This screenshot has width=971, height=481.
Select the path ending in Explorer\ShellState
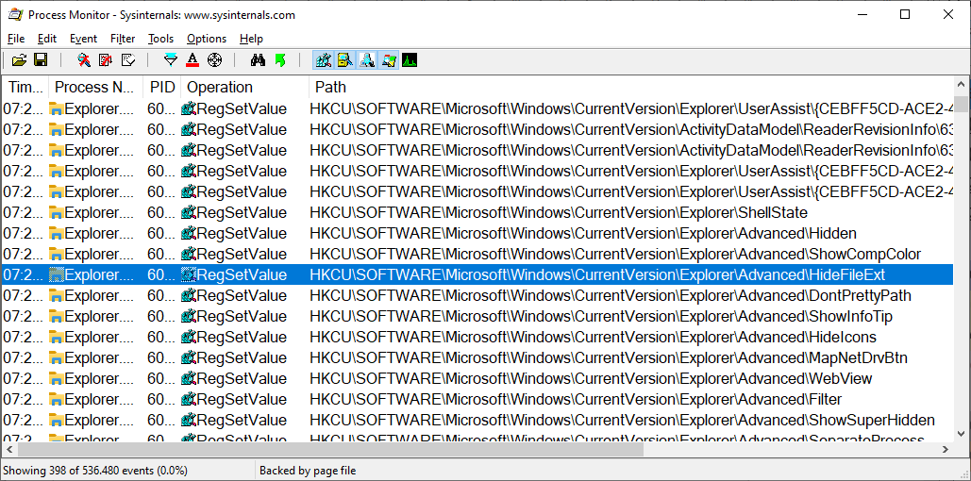click(559, 213)
